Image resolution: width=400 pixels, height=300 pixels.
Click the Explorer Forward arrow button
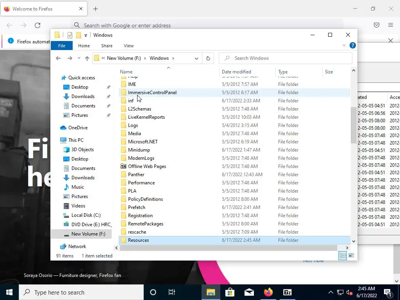(70, 58)
